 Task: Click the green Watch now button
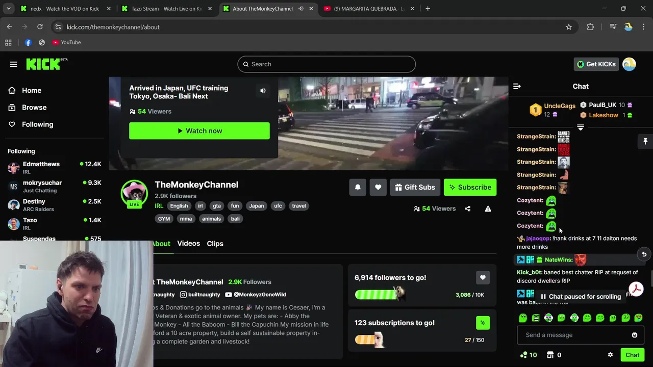pyautogui.click(x=199, y=131)
